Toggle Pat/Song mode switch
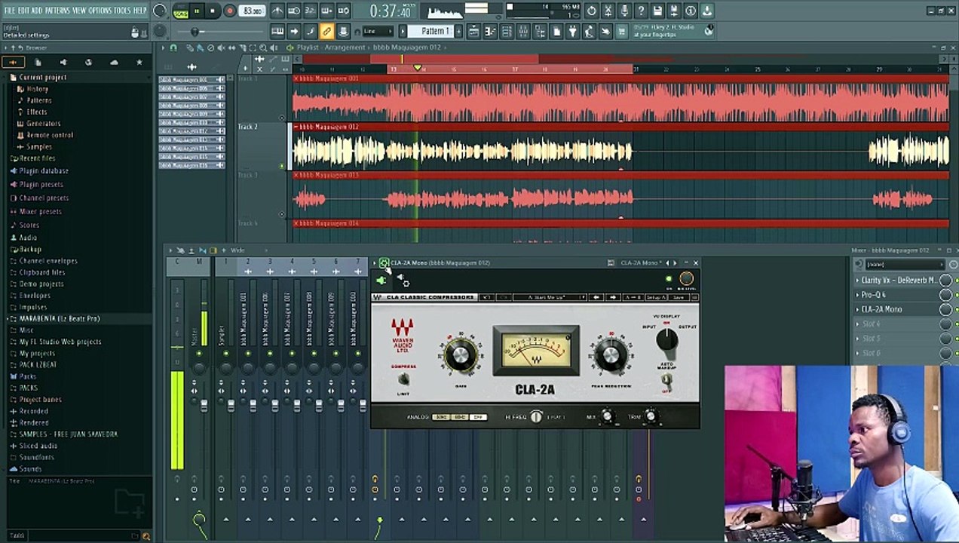The image size is (959, 543). (x=180, y=11)
